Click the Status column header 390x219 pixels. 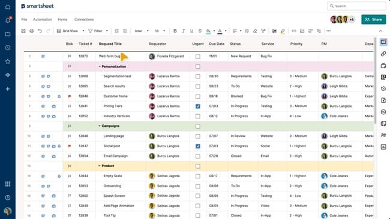point(235,44)
